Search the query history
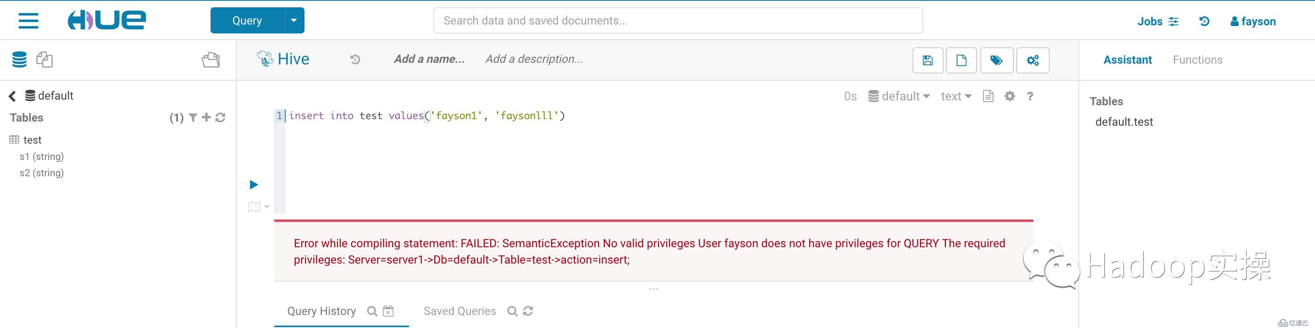Screen dimensions: 1315x328 coord(373,311)
